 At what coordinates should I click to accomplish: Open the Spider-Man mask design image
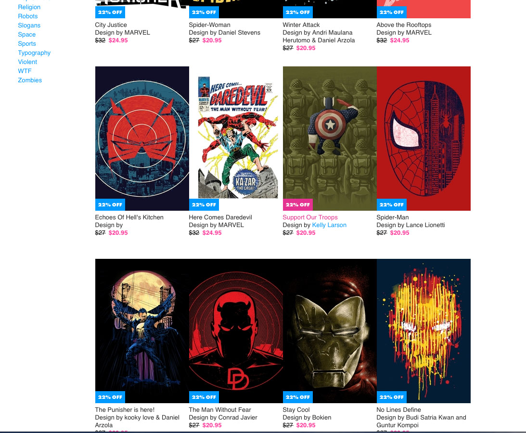click(423, 138)
